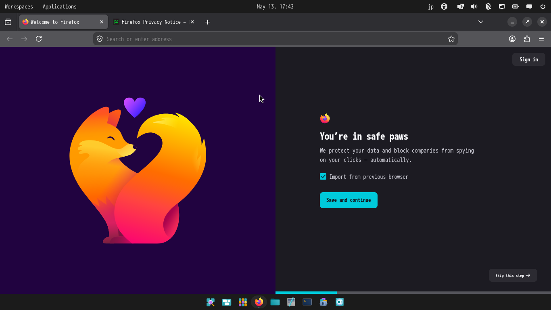Open the Firefox account icon

[512, 39]
